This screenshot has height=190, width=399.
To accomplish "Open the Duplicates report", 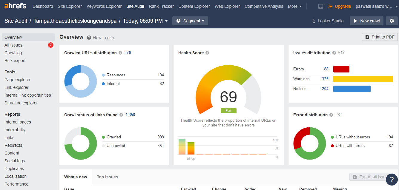I will click(14, 169).
